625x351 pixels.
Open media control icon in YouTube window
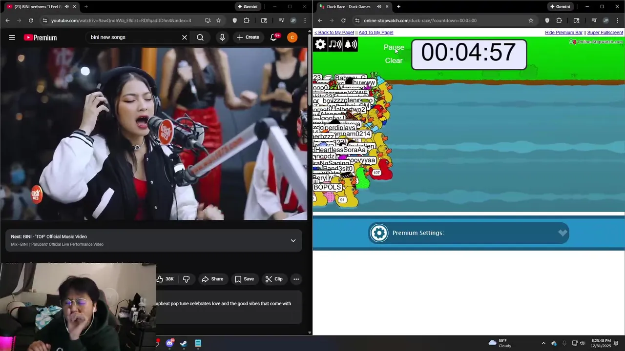[x=281, y=20]
